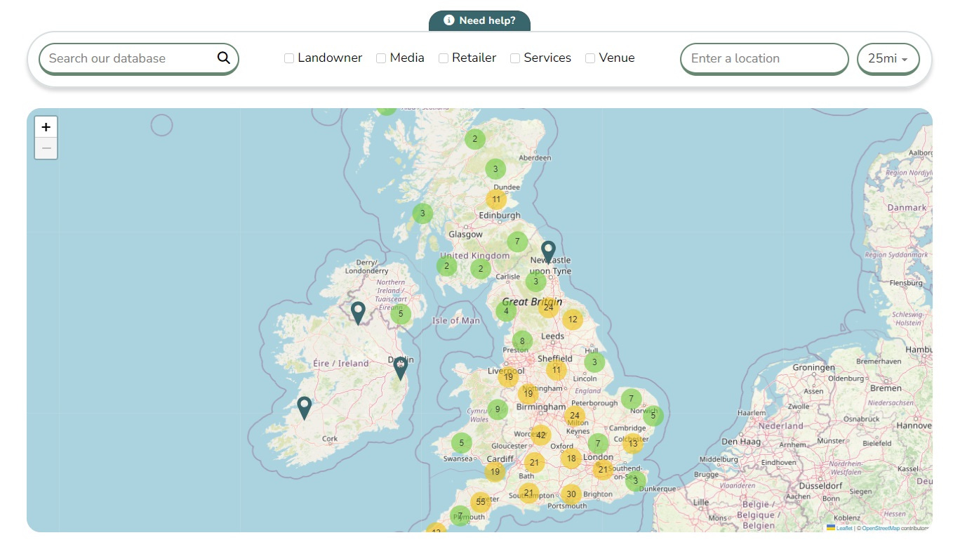Viewport: 960px width, 547px height.
Task: Open the 21 cluster near Southampton
Action: click(x=528, y=493)
